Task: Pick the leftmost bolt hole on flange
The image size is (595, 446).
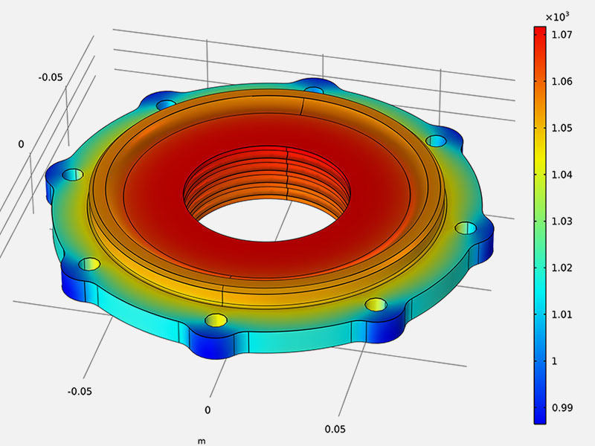Action: click(x=72, y=175)
